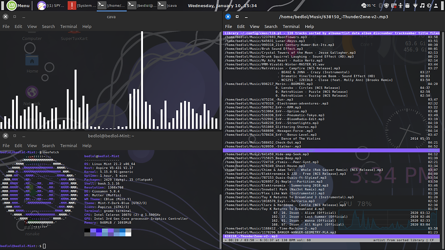This screenshot has width=445, height=250.
Task: Switch to the System warning taskbar window
Action: (x=82, y=6)
